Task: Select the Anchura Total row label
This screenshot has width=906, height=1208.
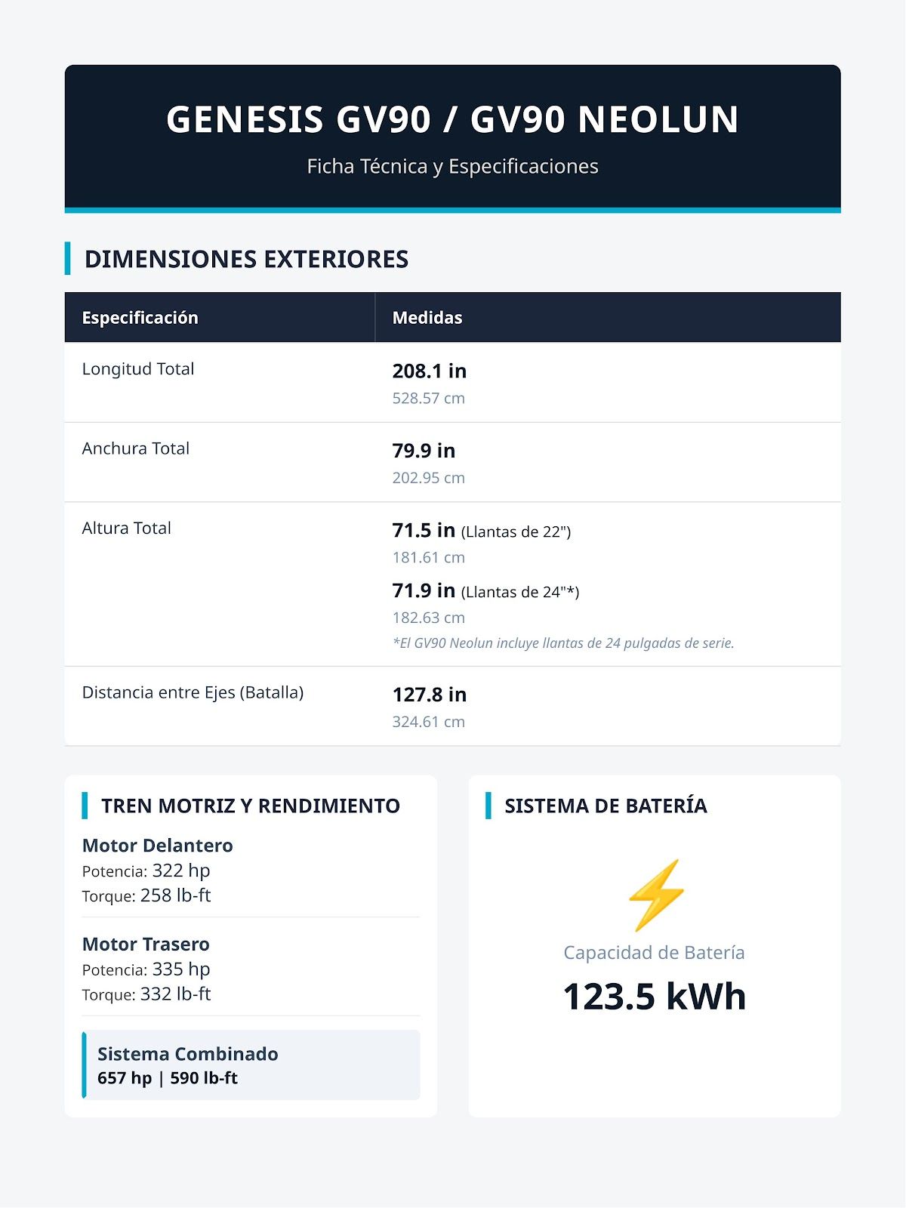Action: (136, 448)
